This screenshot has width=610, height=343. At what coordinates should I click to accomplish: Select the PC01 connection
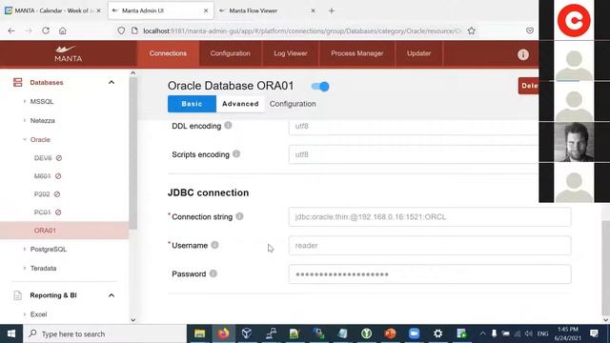[x=42, y=212]
